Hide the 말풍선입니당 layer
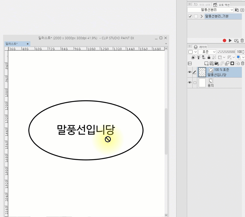Viewport: 245px width, 217px height. (x=190, y=72)
